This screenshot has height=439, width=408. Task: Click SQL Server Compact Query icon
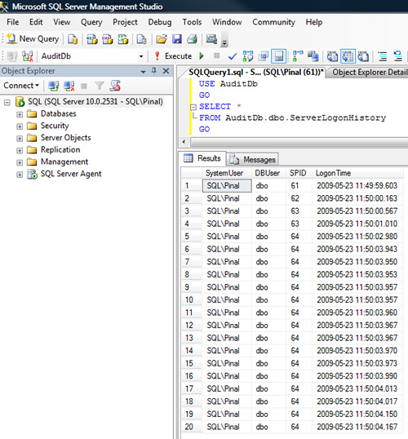(142, 39)
